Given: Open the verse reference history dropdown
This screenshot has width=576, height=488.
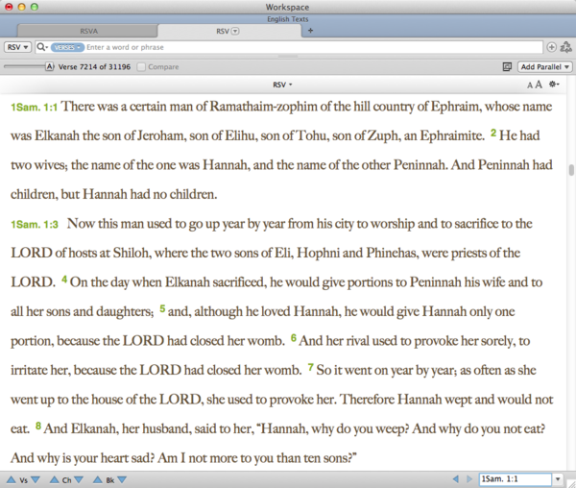Looking at the screenshot, I should pyautogui.click(x=558, y=478).
